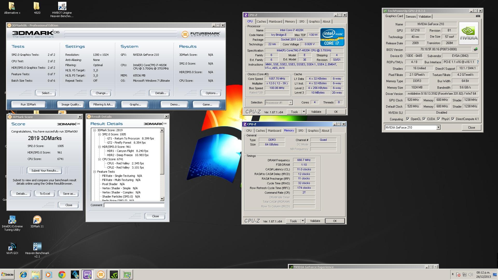498x280 pixels.
Task: Open the Processor #1 selection dropdown in CPU-Z
Action: coord(290,103)
